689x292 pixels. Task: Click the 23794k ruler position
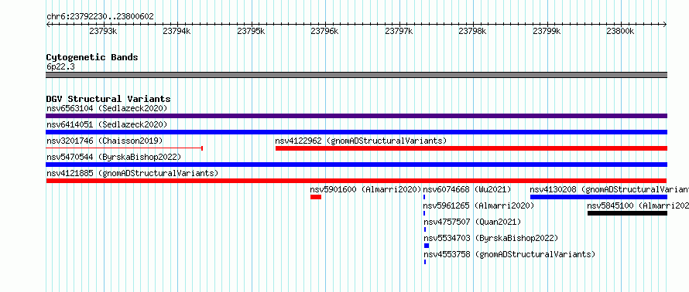click(x=177, y=31)
